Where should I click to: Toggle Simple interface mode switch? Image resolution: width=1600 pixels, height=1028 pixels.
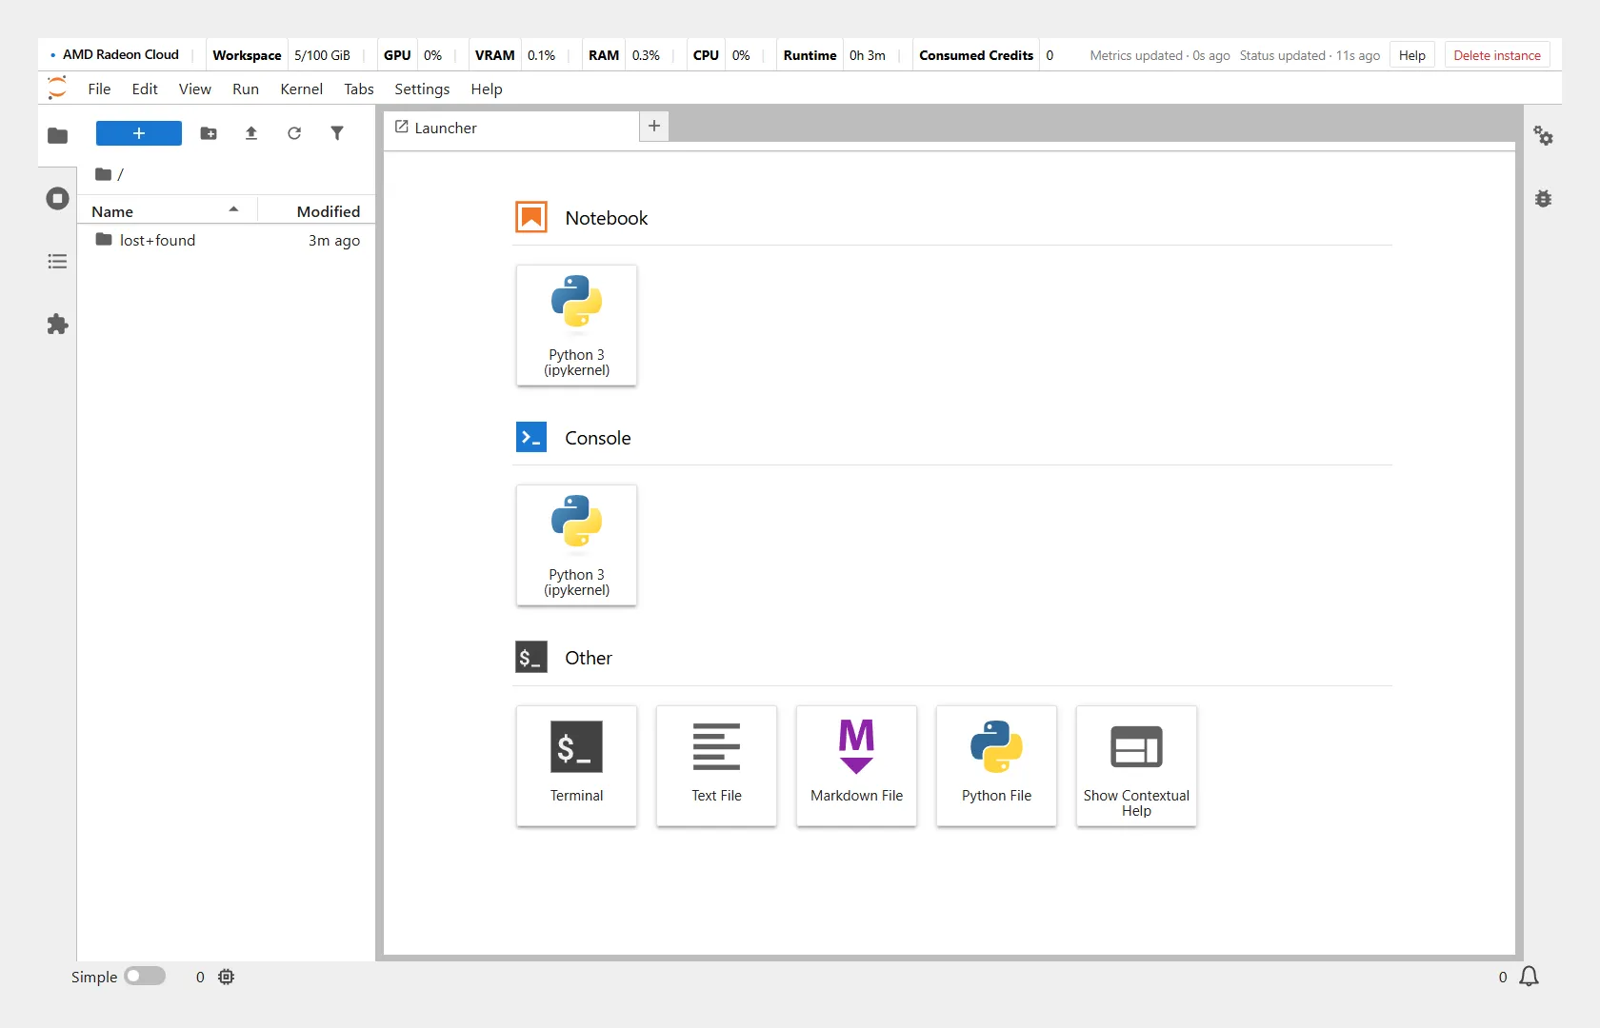pos(145,977)
